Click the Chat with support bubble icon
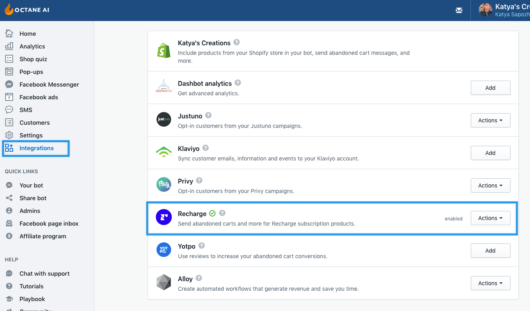The width and height of the screenshot is (530, 311). click(9, 273)
